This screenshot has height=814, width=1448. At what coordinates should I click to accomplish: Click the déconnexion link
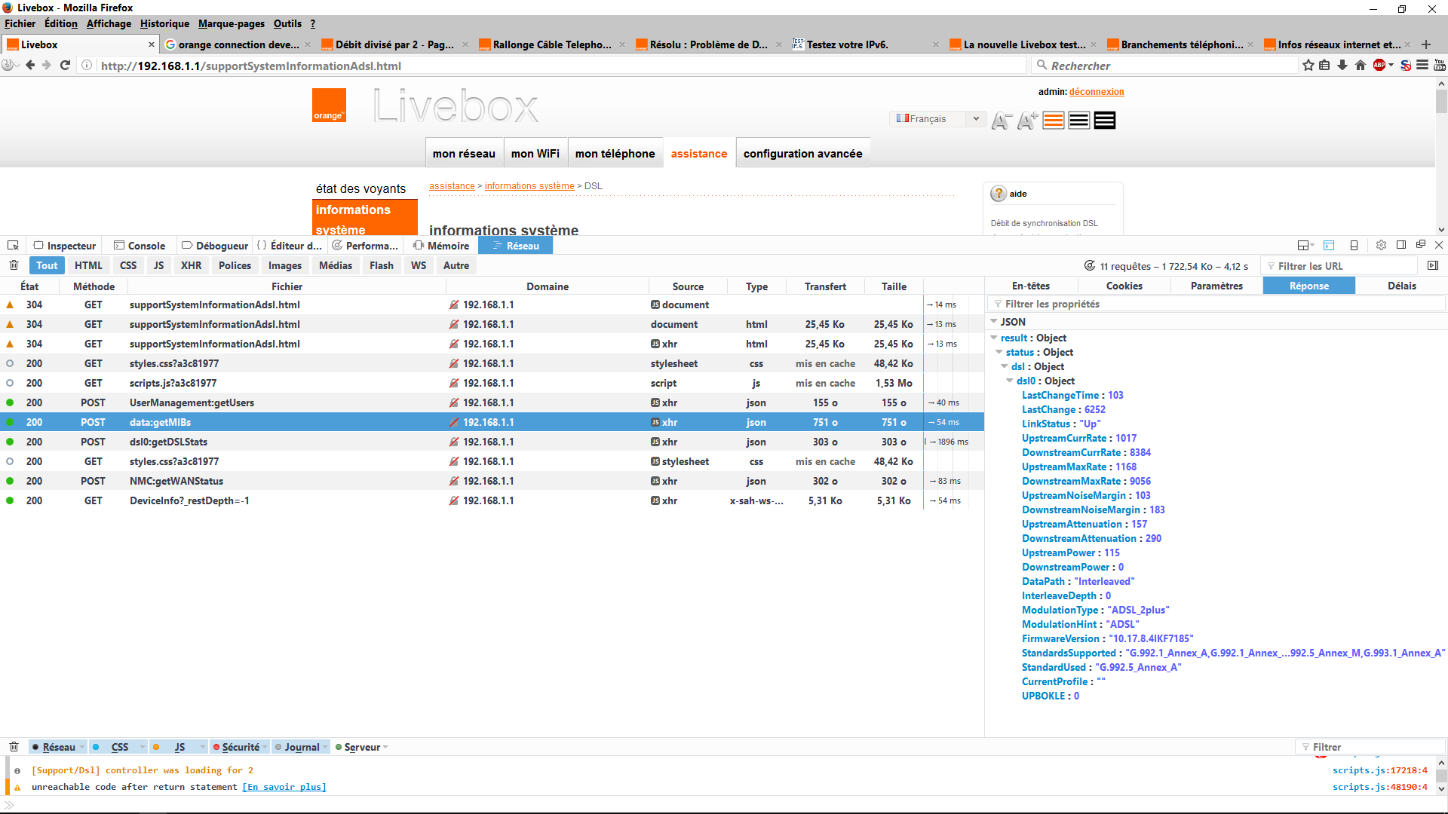click(1096, 92)
